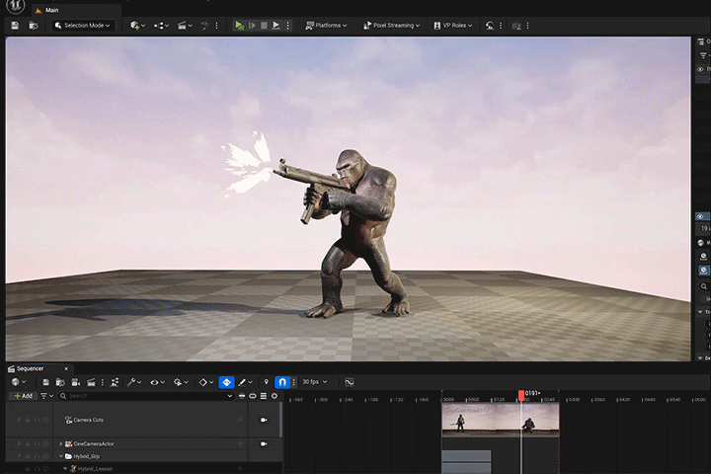Open the play options three-dot menu
Image resolution: width=711 pixels, height=474 pixels.
288,26
